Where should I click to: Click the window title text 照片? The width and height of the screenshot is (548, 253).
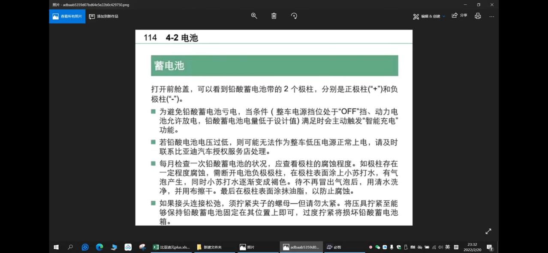[56, 5]
